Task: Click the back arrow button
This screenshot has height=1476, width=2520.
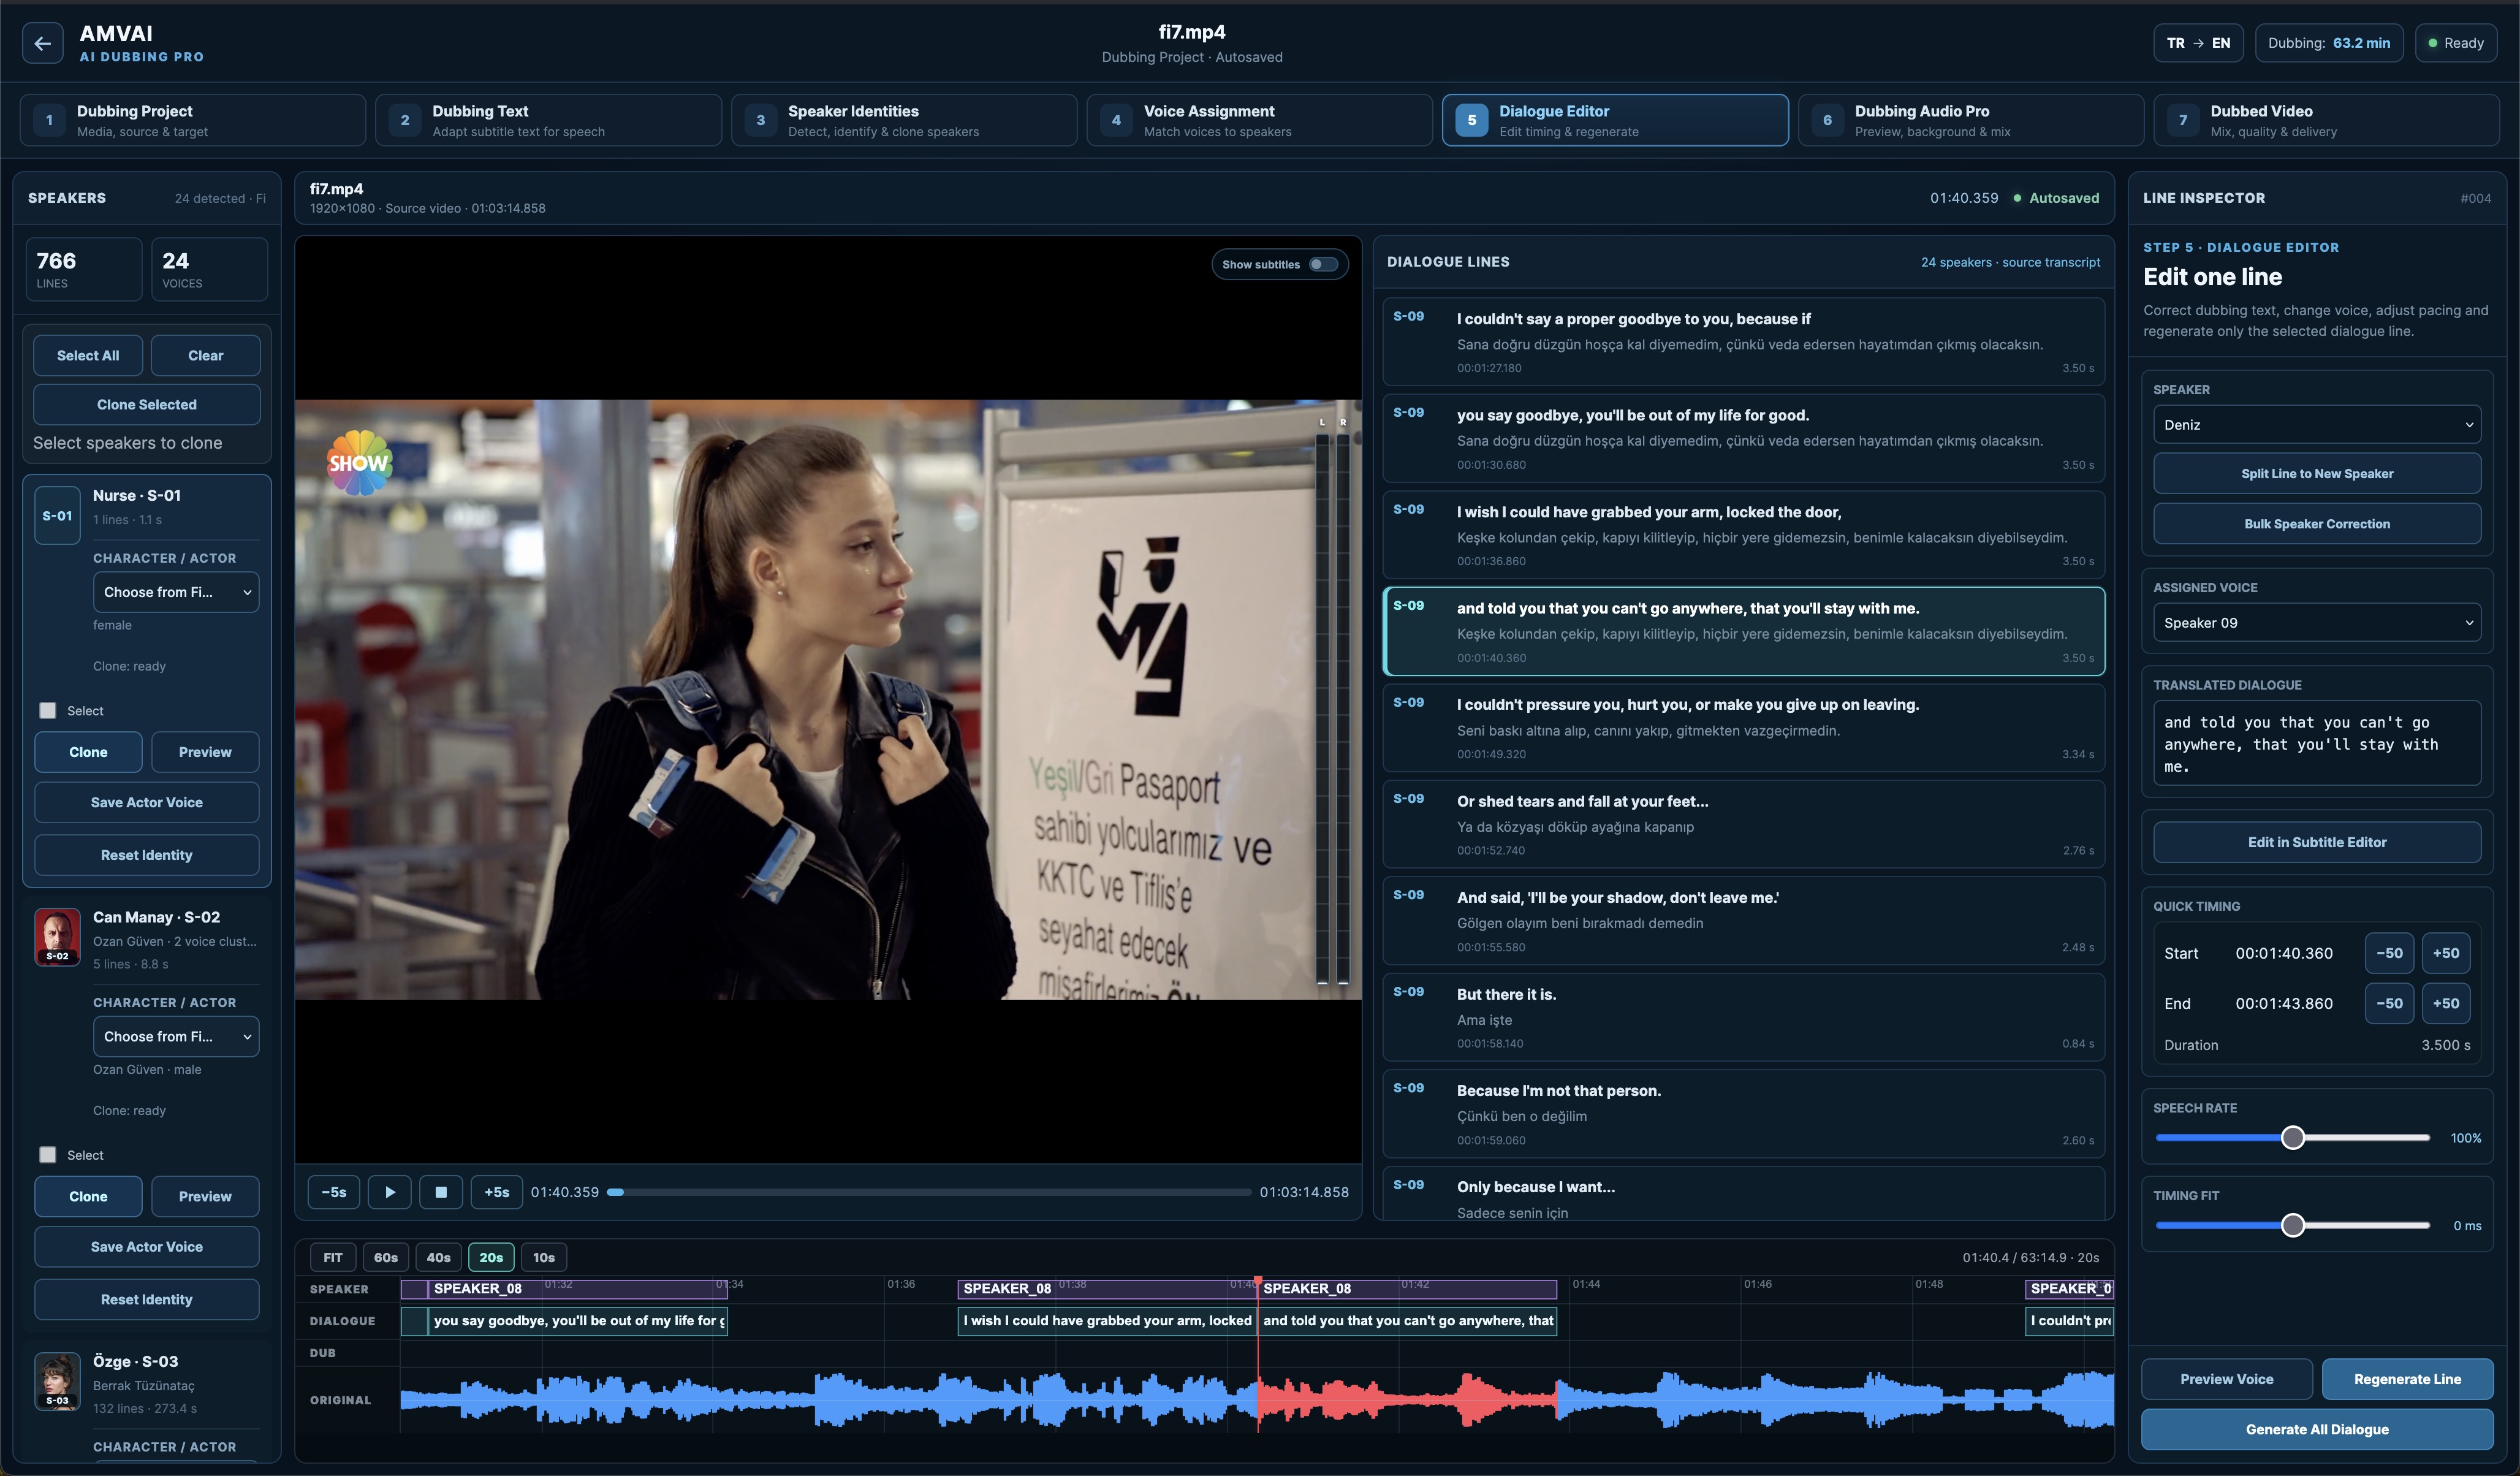Action: (x=42, y=43)
